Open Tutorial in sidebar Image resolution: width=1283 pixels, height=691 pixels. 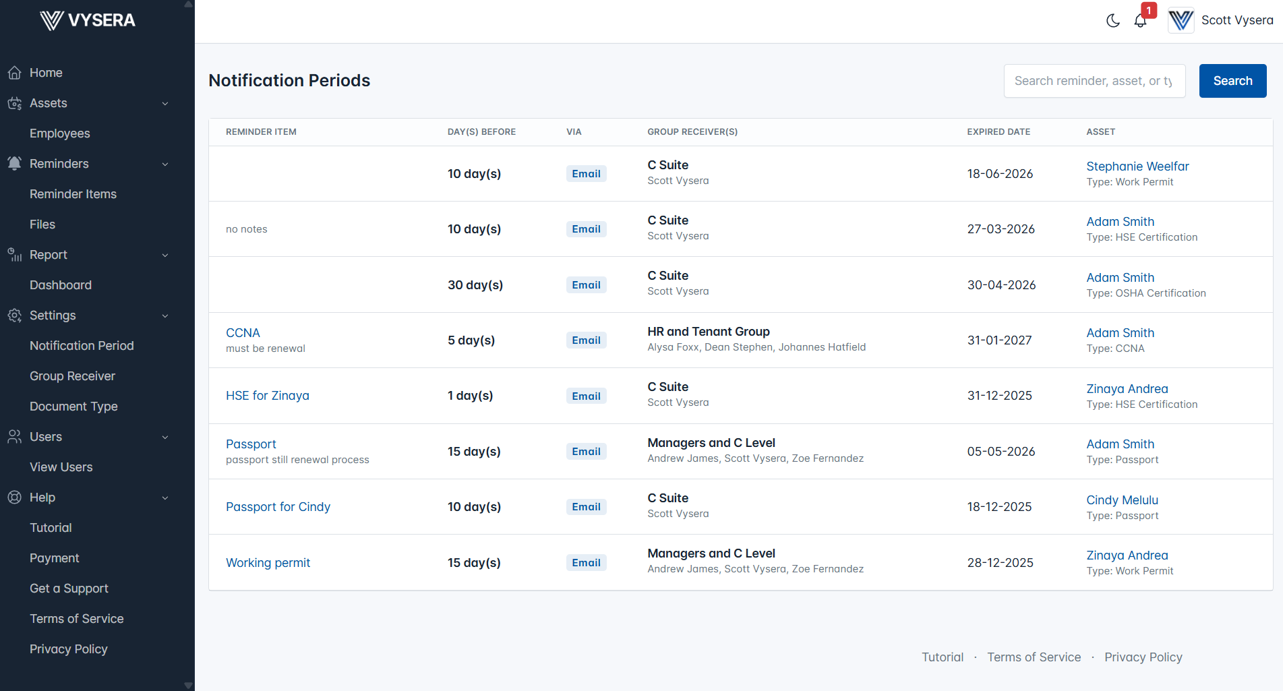point(51,528)
